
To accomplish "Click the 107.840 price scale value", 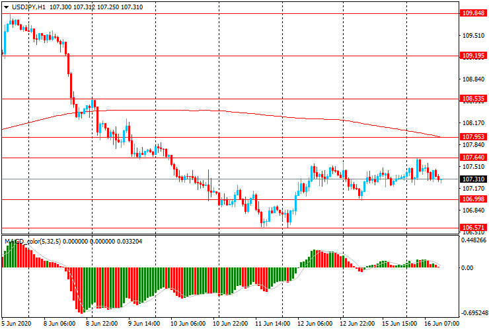I will (x=473, y=145).
